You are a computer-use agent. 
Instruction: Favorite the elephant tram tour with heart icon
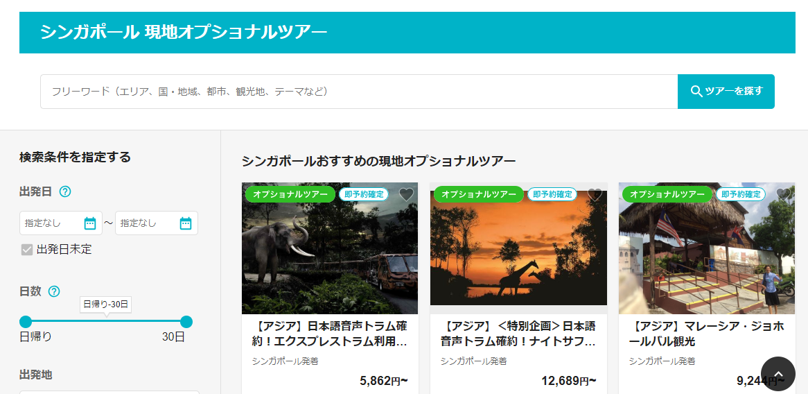pyautogui.click(x=406, y=195)
